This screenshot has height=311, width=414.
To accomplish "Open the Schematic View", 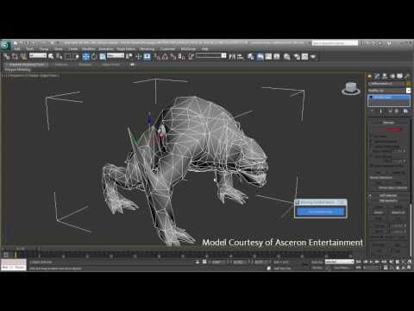I will 277,56.
